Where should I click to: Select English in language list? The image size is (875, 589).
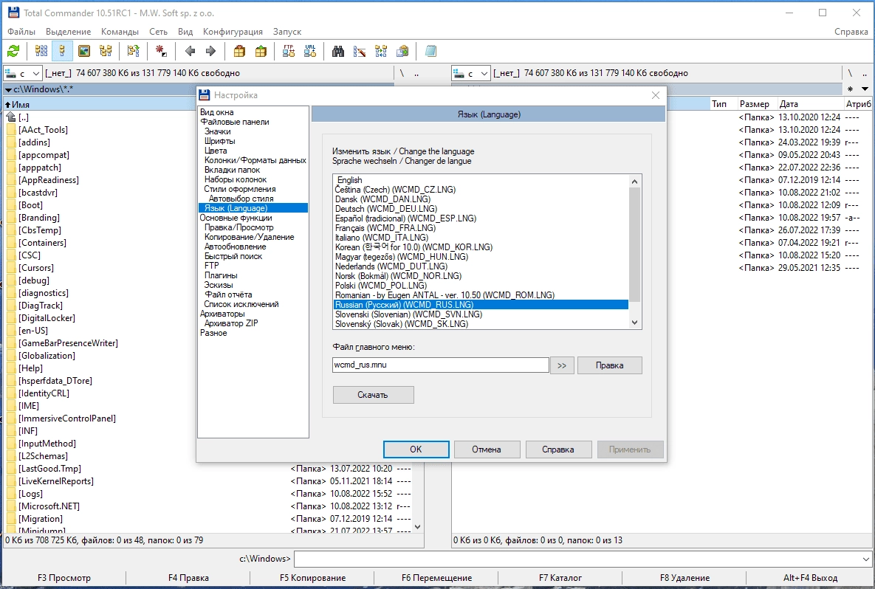(x=481, y=180)
